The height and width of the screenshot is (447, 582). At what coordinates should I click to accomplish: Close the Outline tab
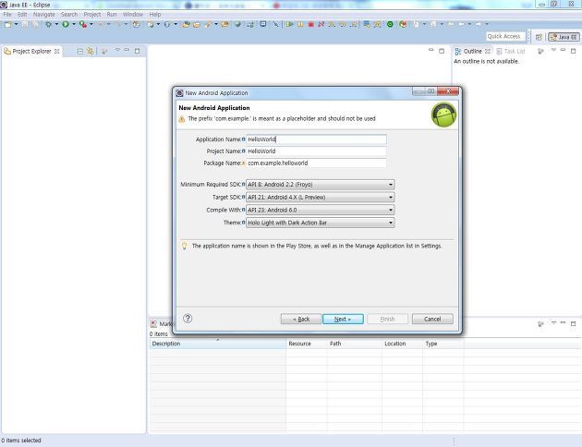(488, 51)
